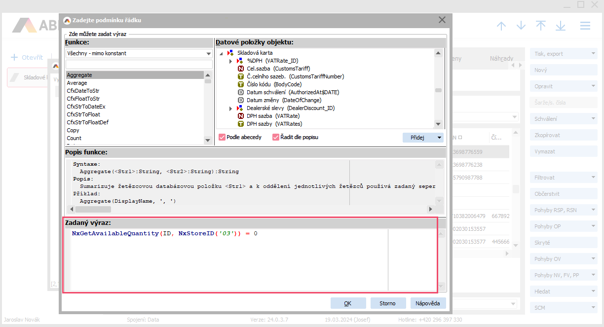This screenshot has height=327, width=604.
Task: Select the Count function
Action: pyautogui.click(x=135, y=138)
